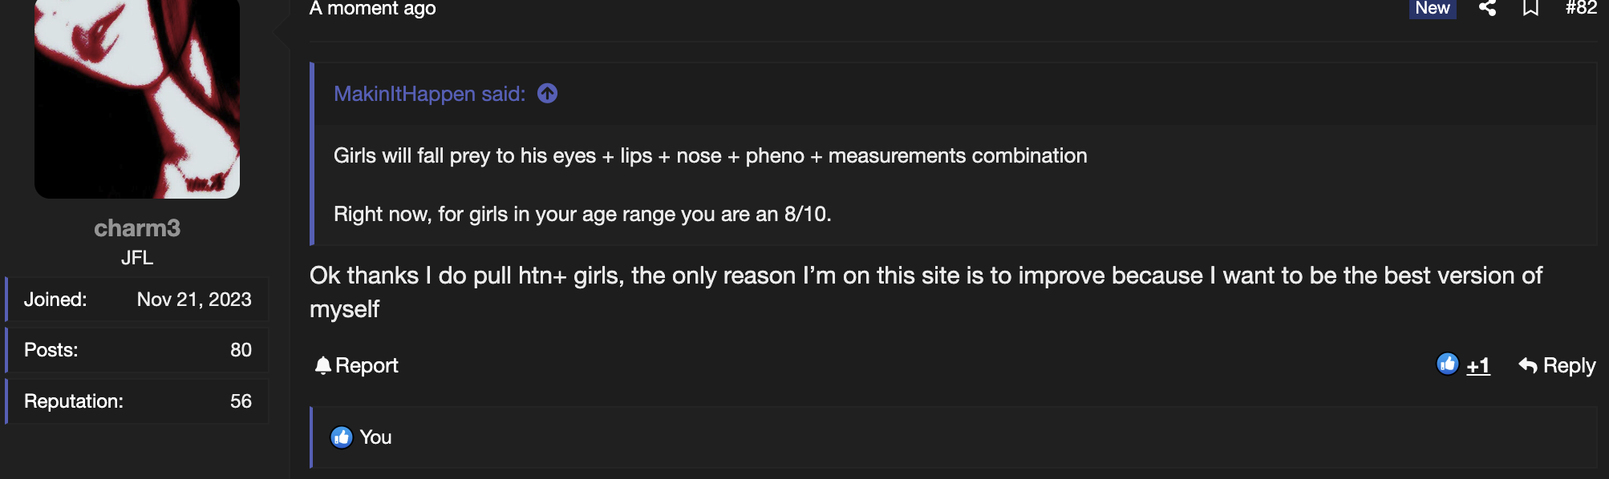
Task: Bookmark this post using the bookmark icon
Action: [1530, 8]
